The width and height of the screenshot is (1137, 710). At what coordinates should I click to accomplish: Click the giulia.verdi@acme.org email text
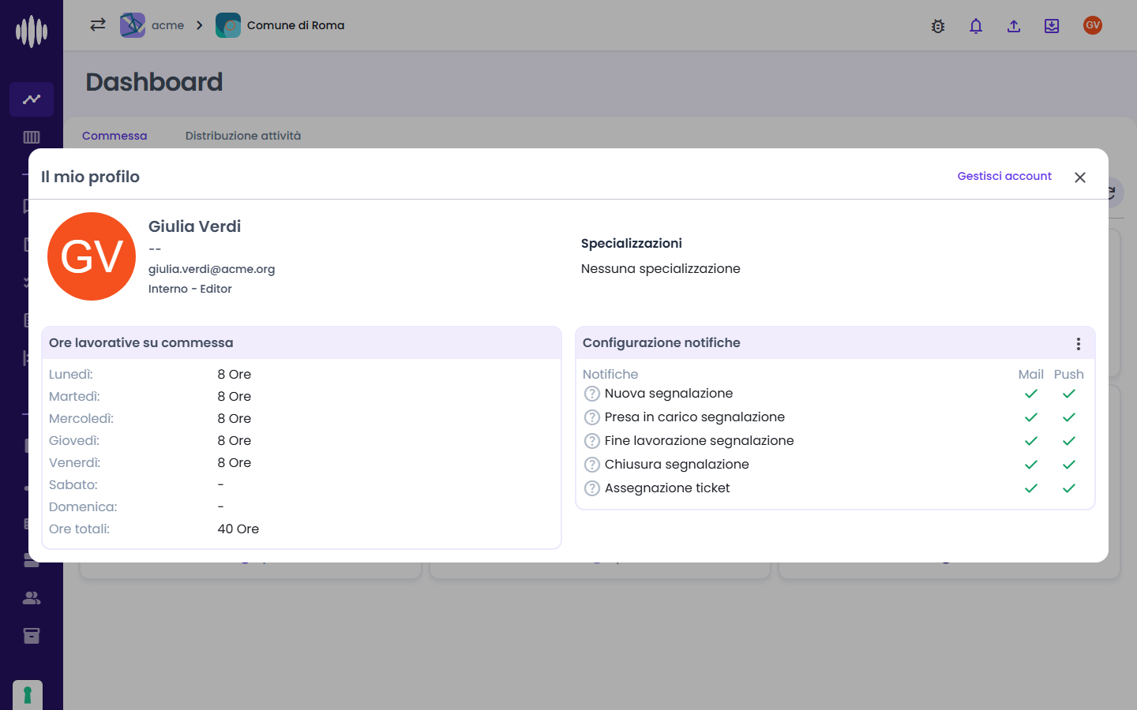tap(212, 269)
